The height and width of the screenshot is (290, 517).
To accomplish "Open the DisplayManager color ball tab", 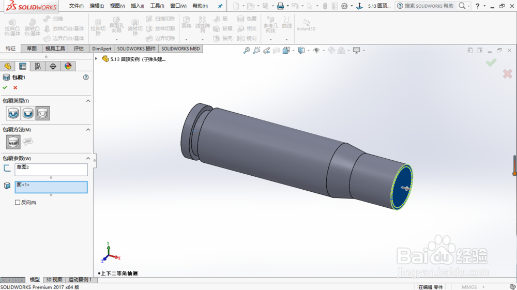I will click(x=68, y=66).
